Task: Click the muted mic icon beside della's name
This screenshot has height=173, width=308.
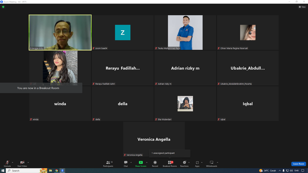Action: (93, 119)
